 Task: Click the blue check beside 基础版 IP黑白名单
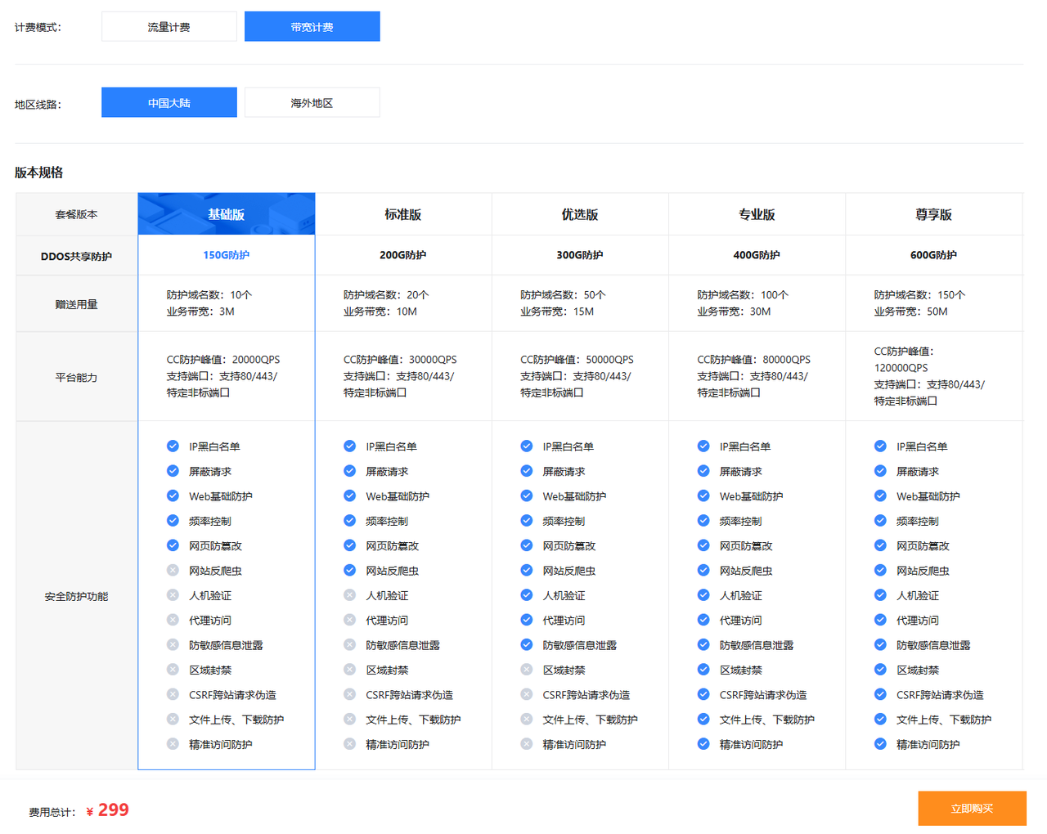173,446
